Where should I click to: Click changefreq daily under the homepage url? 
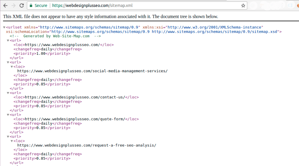[x=48, y=49]
